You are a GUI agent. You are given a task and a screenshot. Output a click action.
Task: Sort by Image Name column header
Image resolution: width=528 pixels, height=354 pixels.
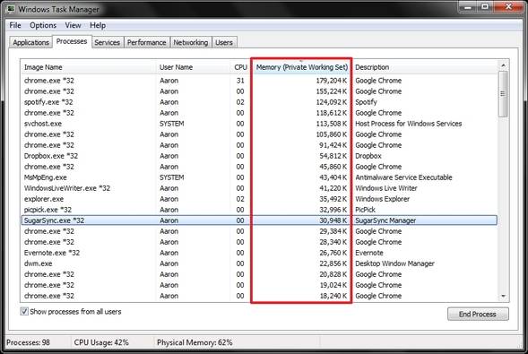[x=89, y=67]
